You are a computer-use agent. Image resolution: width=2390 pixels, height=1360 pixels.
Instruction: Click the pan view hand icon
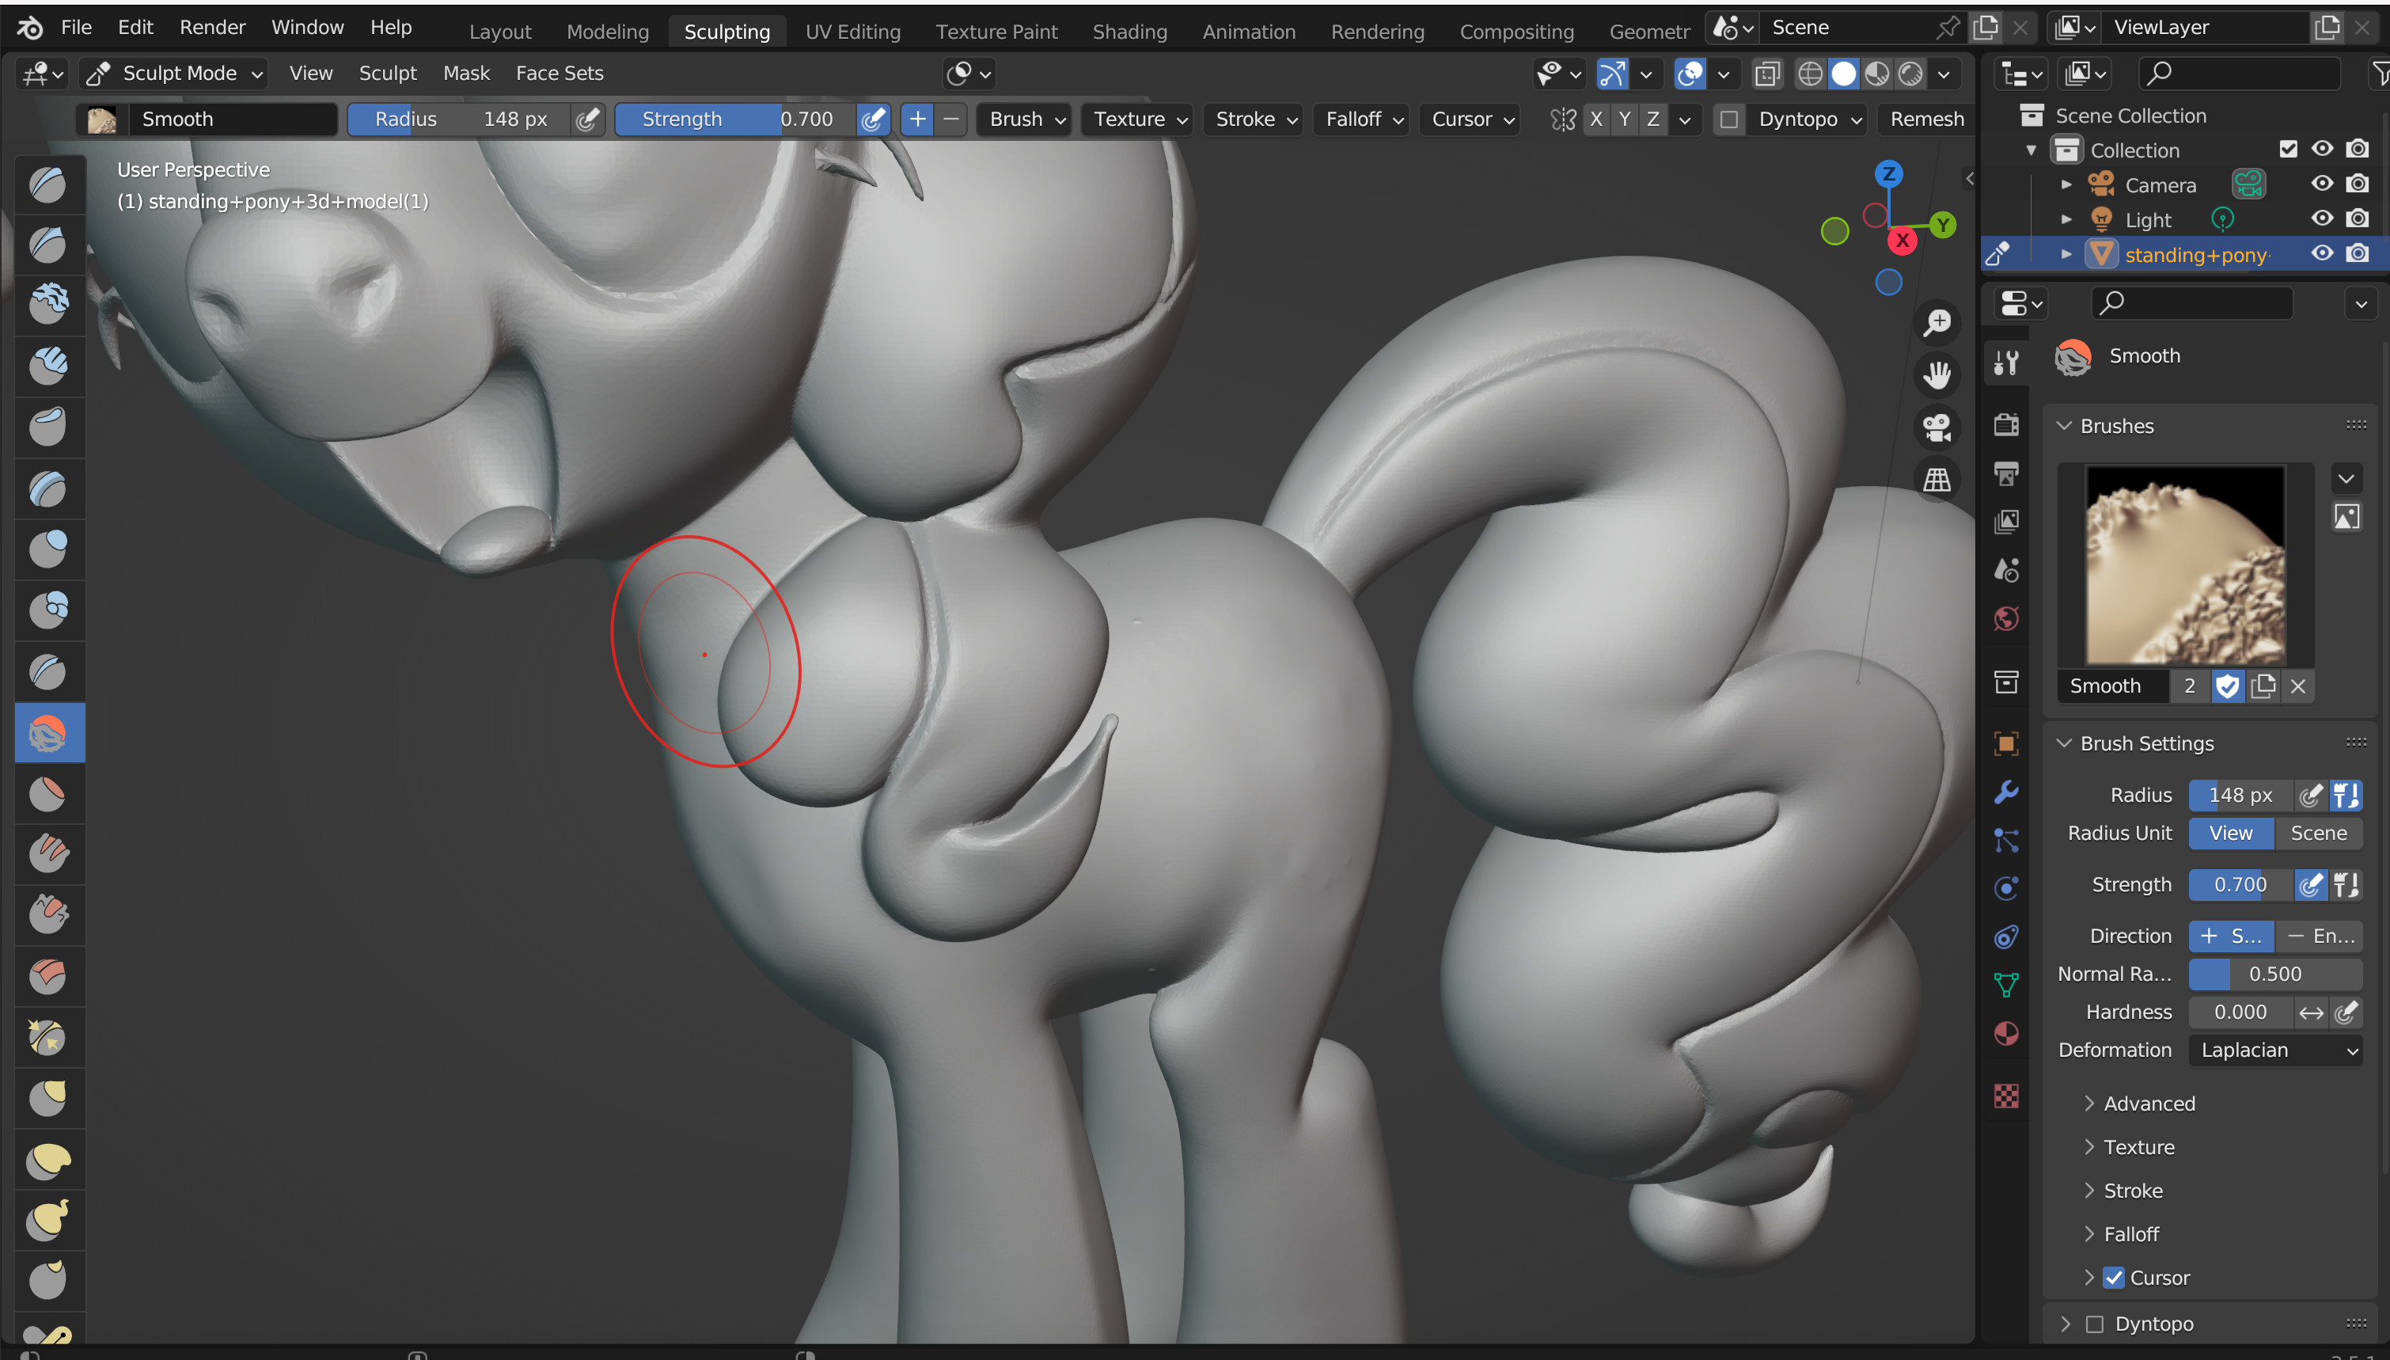click(1937, 375)
